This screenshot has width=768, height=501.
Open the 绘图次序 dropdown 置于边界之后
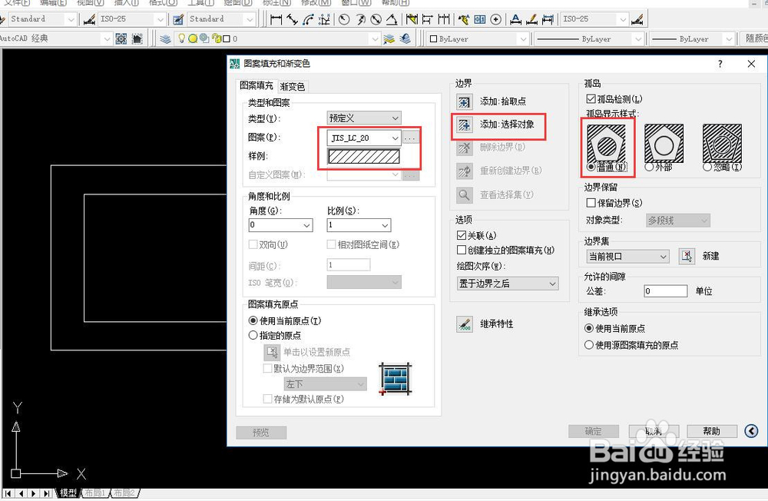[x=508, y=284]
